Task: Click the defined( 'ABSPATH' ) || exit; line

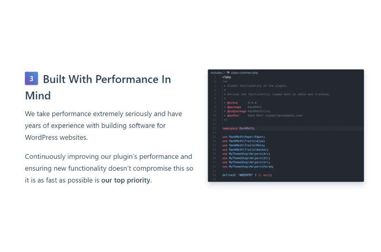Action: (247, 175)
